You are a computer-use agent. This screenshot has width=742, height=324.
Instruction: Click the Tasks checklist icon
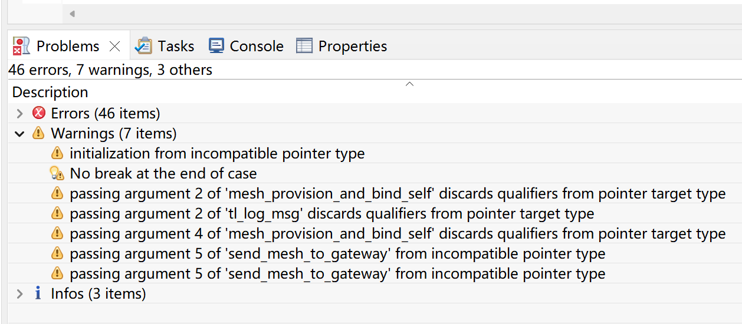pos(143,46)
